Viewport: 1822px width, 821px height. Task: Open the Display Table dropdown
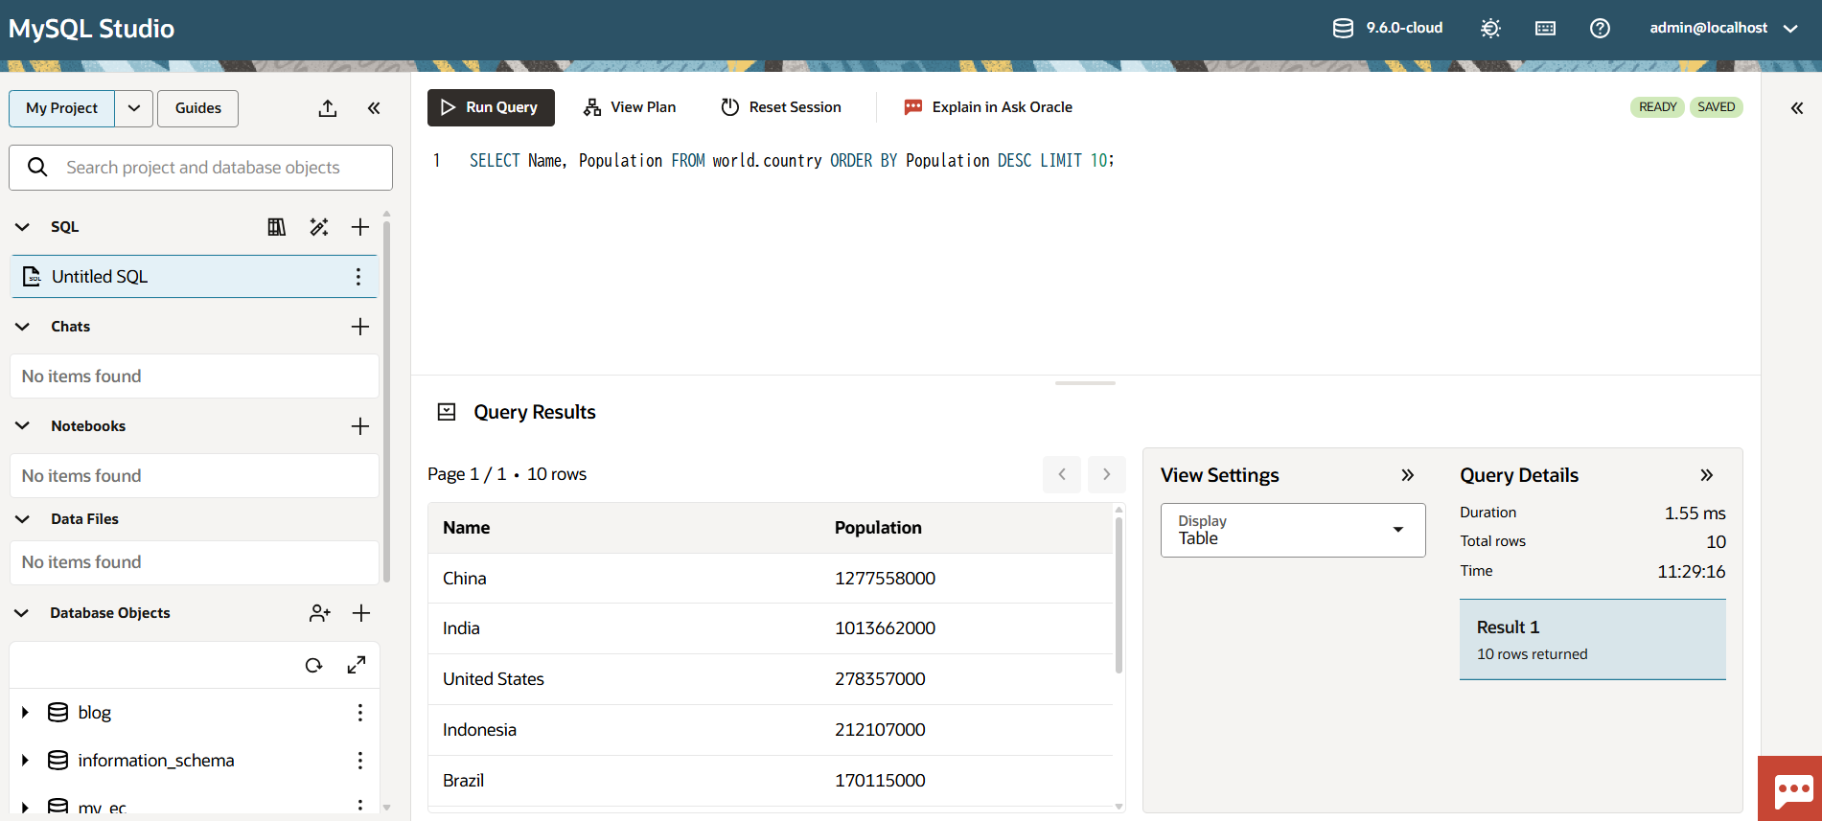(x=1292, y=530)
